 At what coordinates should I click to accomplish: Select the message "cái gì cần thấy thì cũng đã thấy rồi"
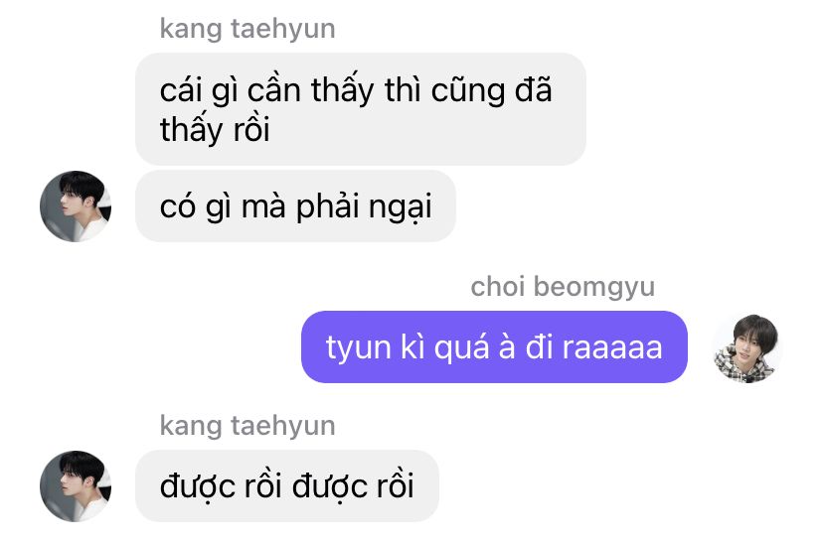pos(361,109)
